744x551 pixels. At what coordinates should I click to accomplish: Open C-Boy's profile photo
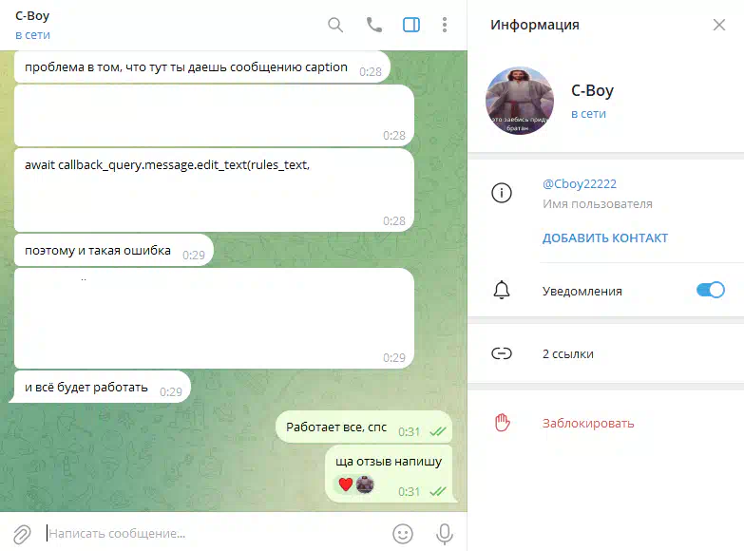[520, 101]
